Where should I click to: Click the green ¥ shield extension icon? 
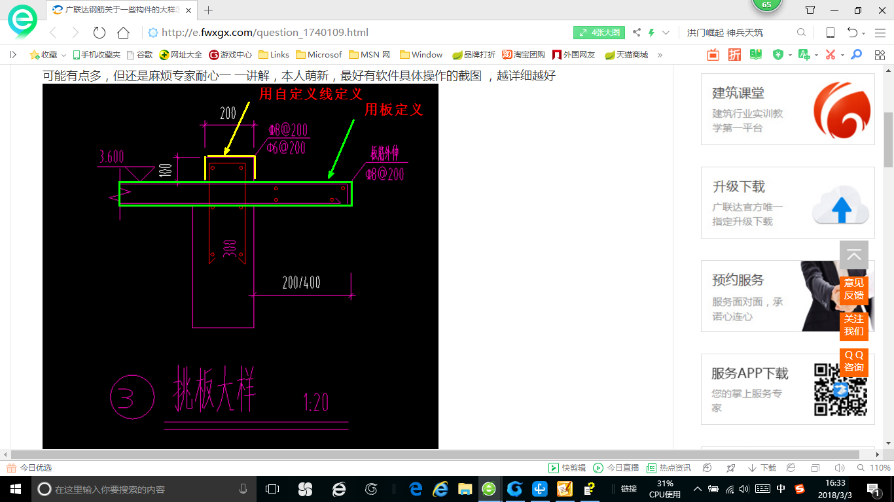click(778, 55)
